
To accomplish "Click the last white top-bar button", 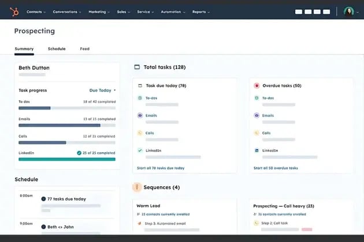I will point(326,12).
